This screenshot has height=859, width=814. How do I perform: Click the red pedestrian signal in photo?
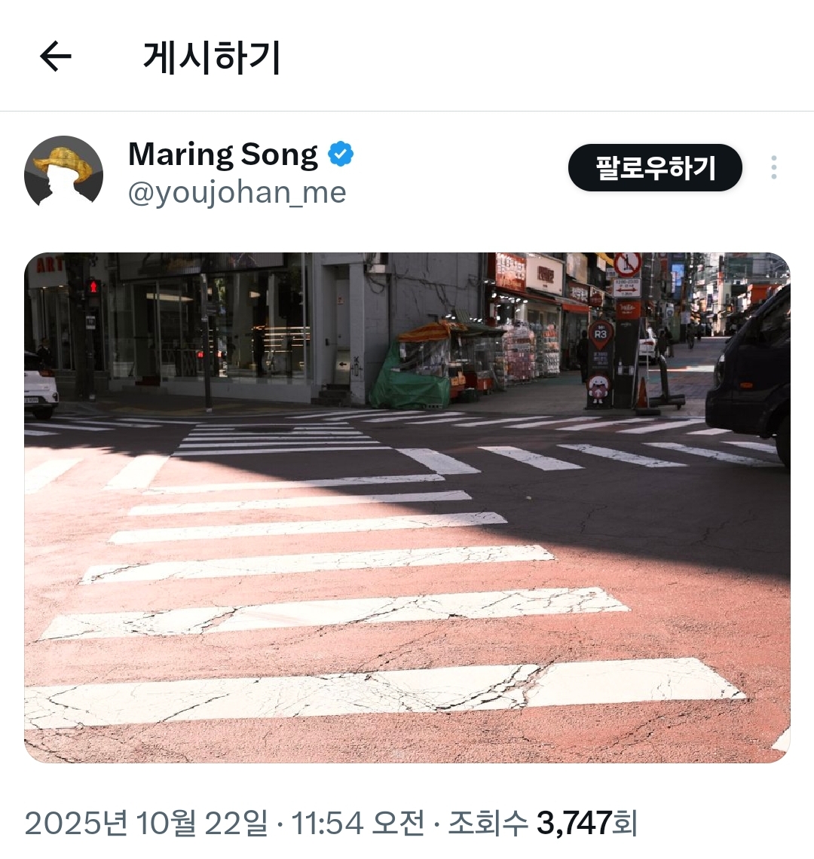coord(93,287)
